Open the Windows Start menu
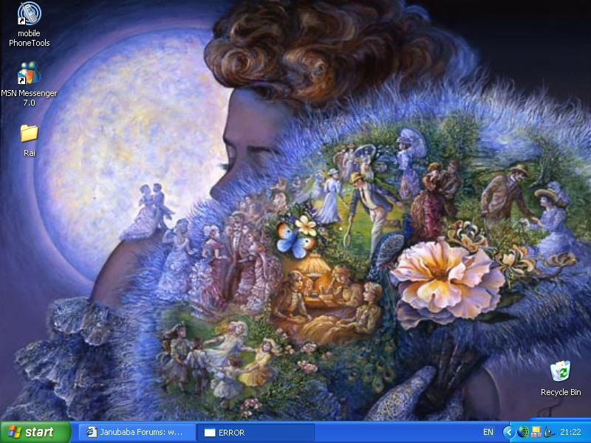 point(35,432)
